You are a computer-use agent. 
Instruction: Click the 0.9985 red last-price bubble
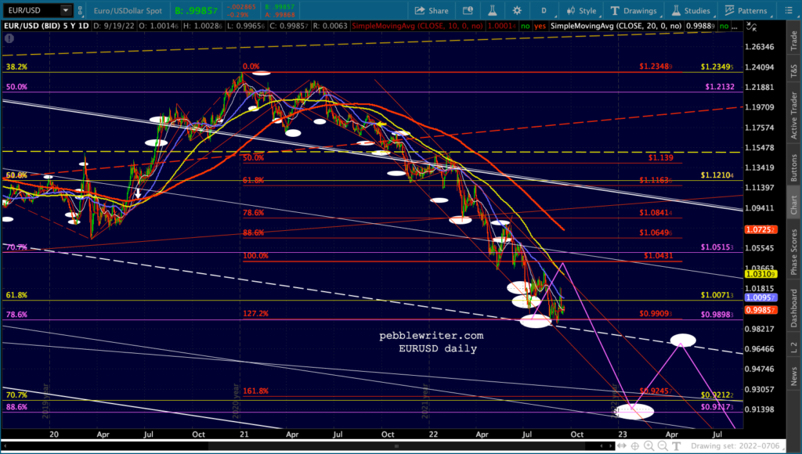point(761,310)
